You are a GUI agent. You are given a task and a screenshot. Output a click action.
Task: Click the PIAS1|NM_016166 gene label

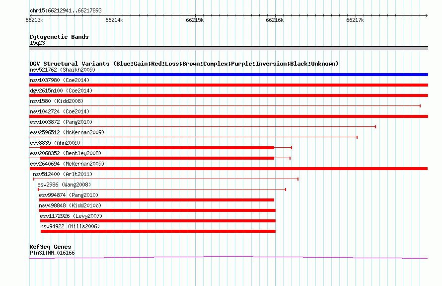click(x=52, y=253)
